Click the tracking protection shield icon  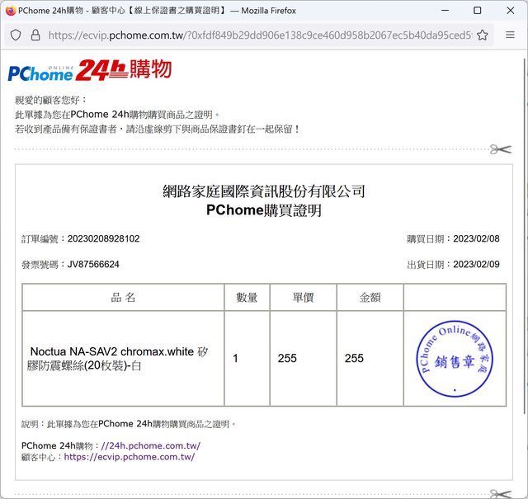pos(16,35)
